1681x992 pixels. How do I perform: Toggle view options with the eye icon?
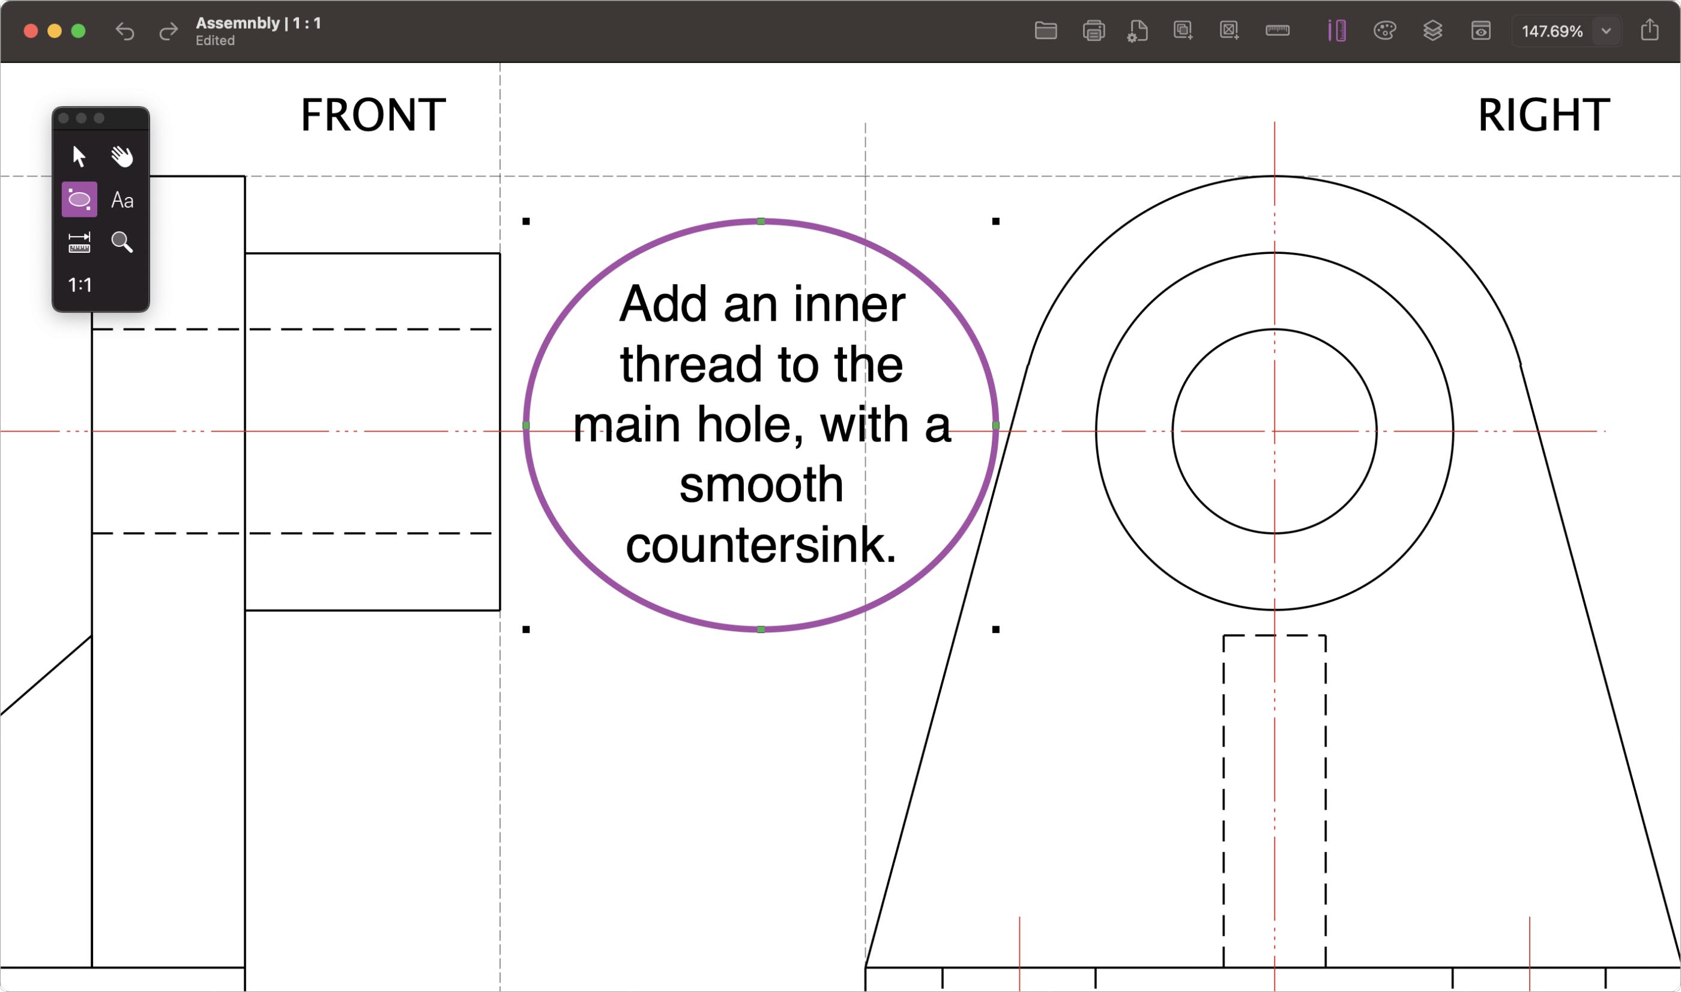coord(1482,31)
